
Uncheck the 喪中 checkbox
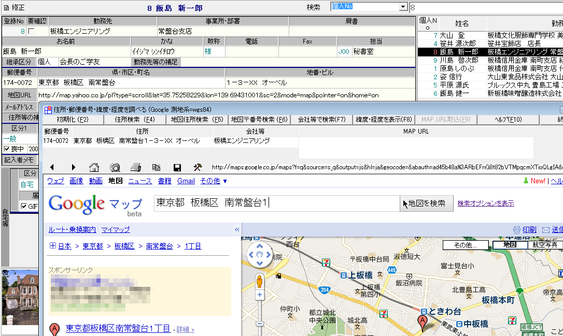coord(7,149)
